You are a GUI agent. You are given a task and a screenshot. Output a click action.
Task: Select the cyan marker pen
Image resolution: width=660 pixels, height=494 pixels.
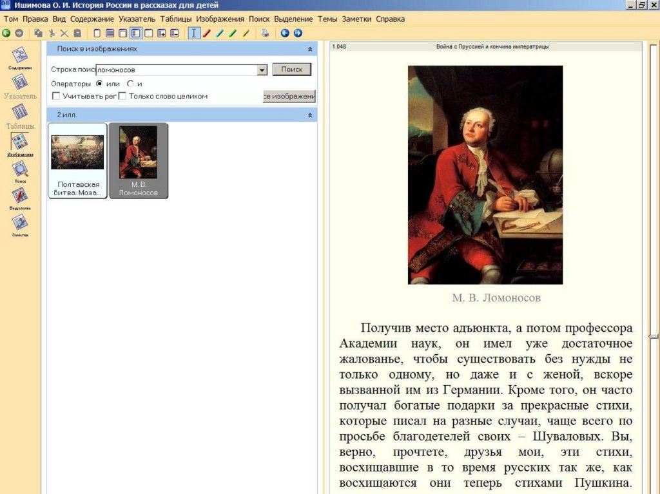(220, 33)
